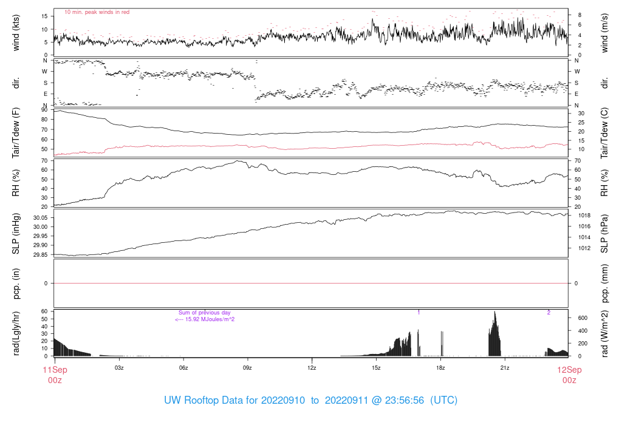Click the '09z' time axis tick label

coord(248,368)
